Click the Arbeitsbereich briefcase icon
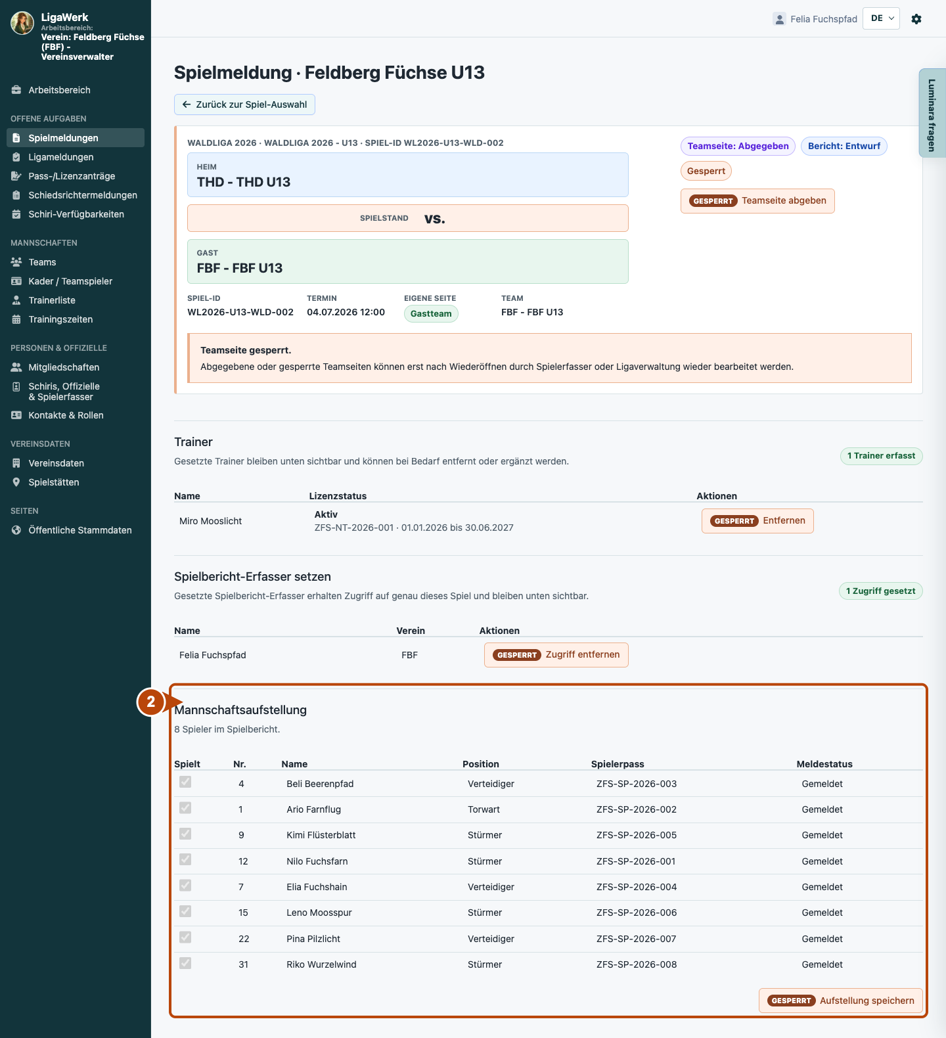This screenshot has height=1038, width=946. (16, 90)
